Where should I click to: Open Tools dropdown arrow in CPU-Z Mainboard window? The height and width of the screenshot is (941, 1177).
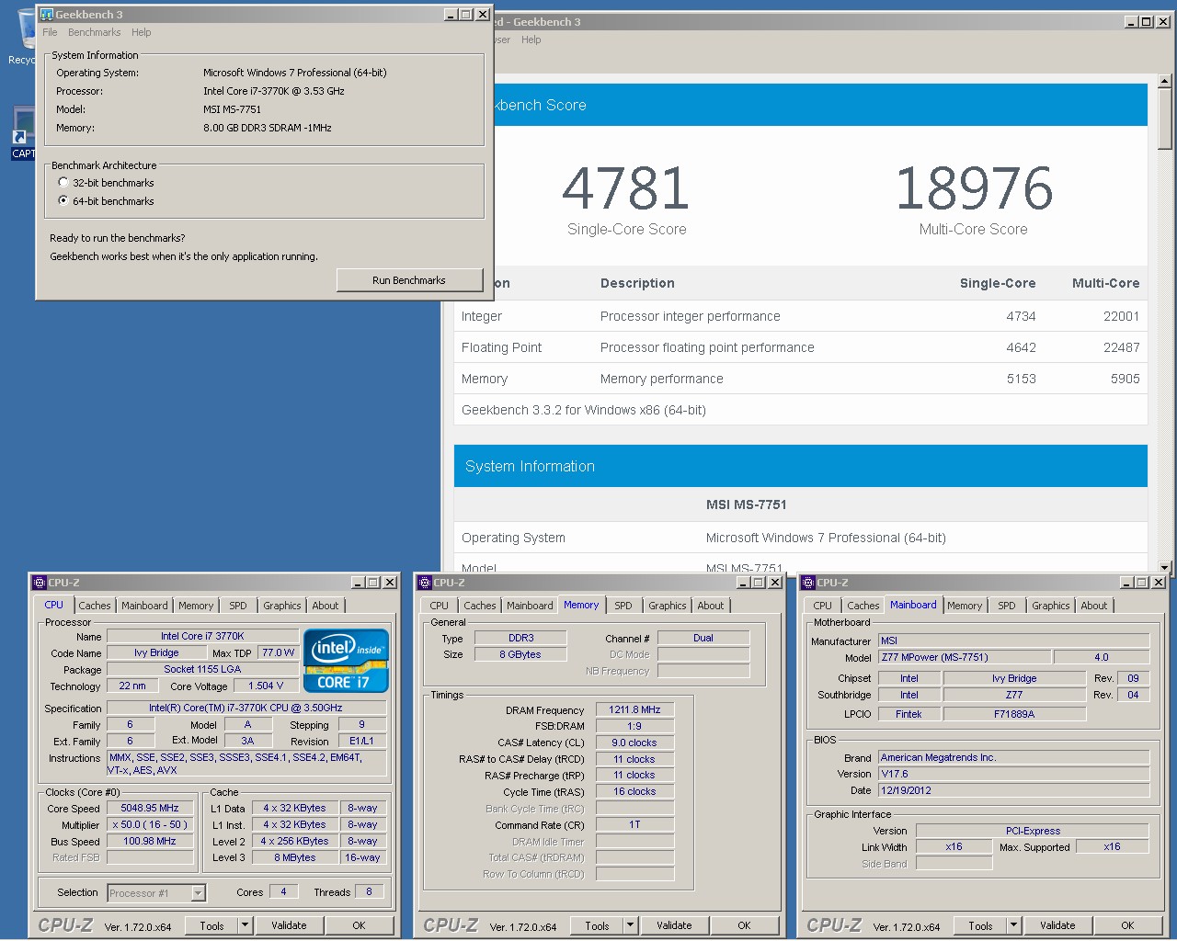pyautogui.click(x=1014, y=925)
